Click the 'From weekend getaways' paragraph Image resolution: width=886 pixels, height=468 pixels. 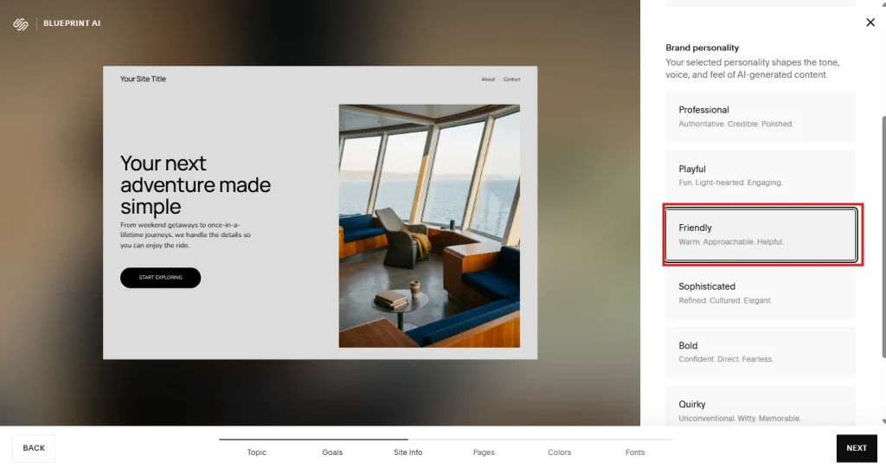click(x=185, y=235)
